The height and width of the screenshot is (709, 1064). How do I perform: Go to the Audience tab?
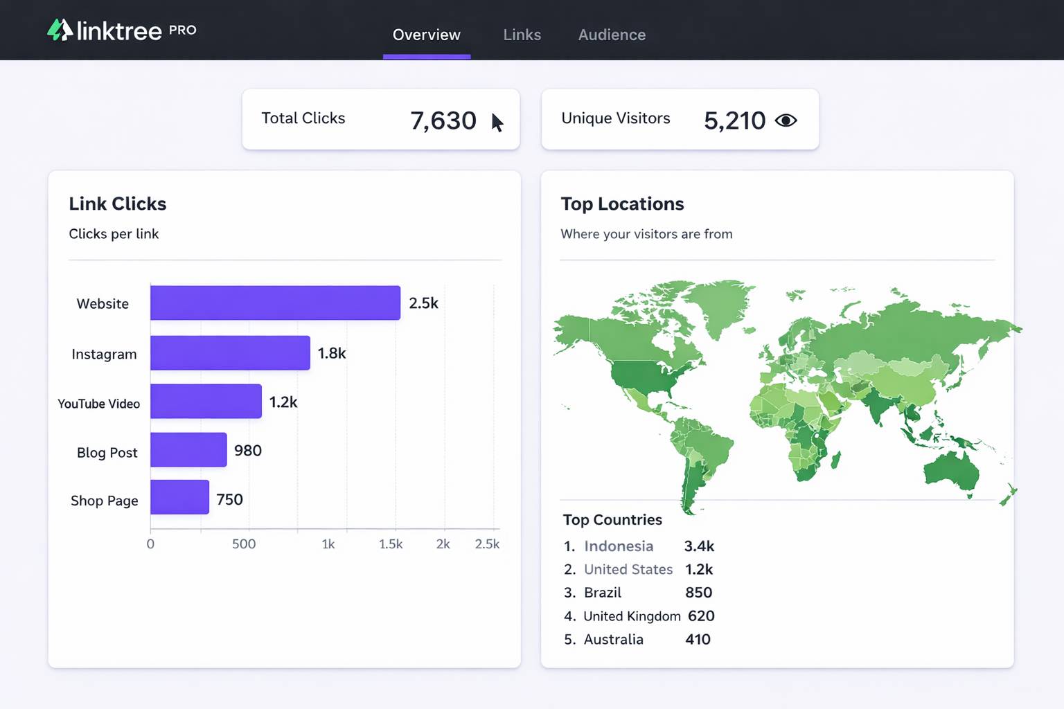pos(612,35)
